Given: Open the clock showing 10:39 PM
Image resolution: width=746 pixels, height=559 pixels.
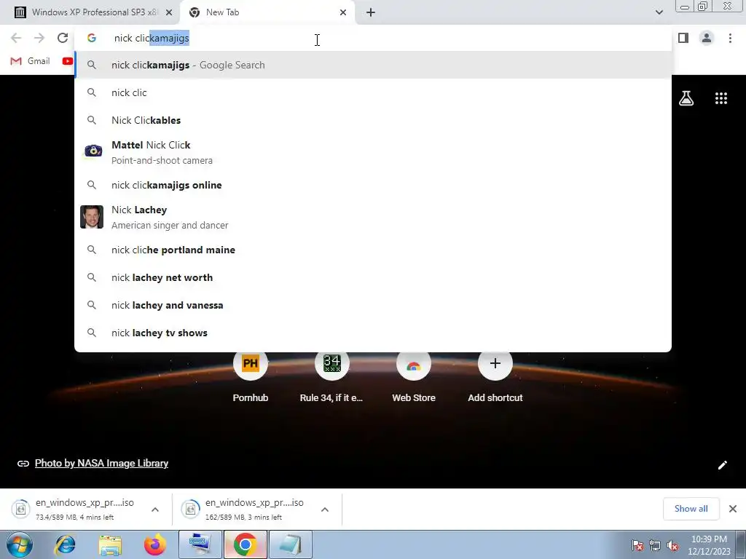Looking at the screenshot, I should [709, 545].
